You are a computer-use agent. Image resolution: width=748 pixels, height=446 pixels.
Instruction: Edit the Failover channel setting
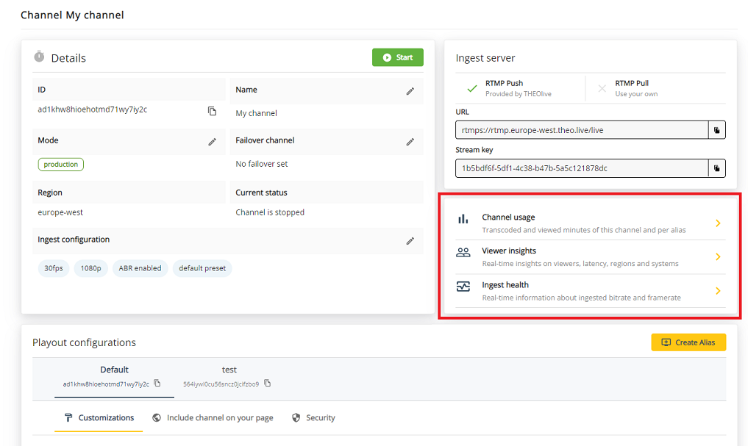[x=410, y=140]
